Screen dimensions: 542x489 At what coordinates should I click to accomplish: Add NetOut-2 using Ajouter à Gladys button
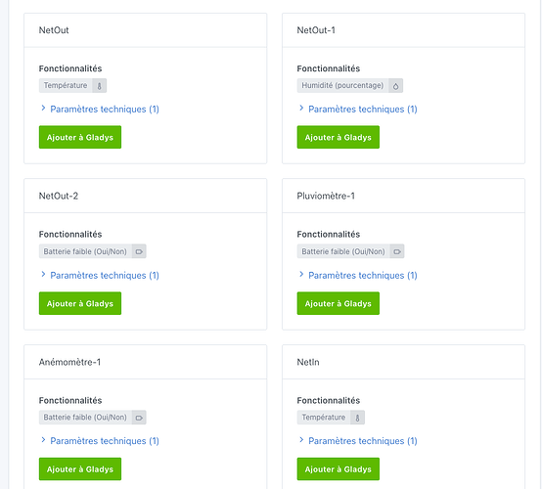click(80, 303)
